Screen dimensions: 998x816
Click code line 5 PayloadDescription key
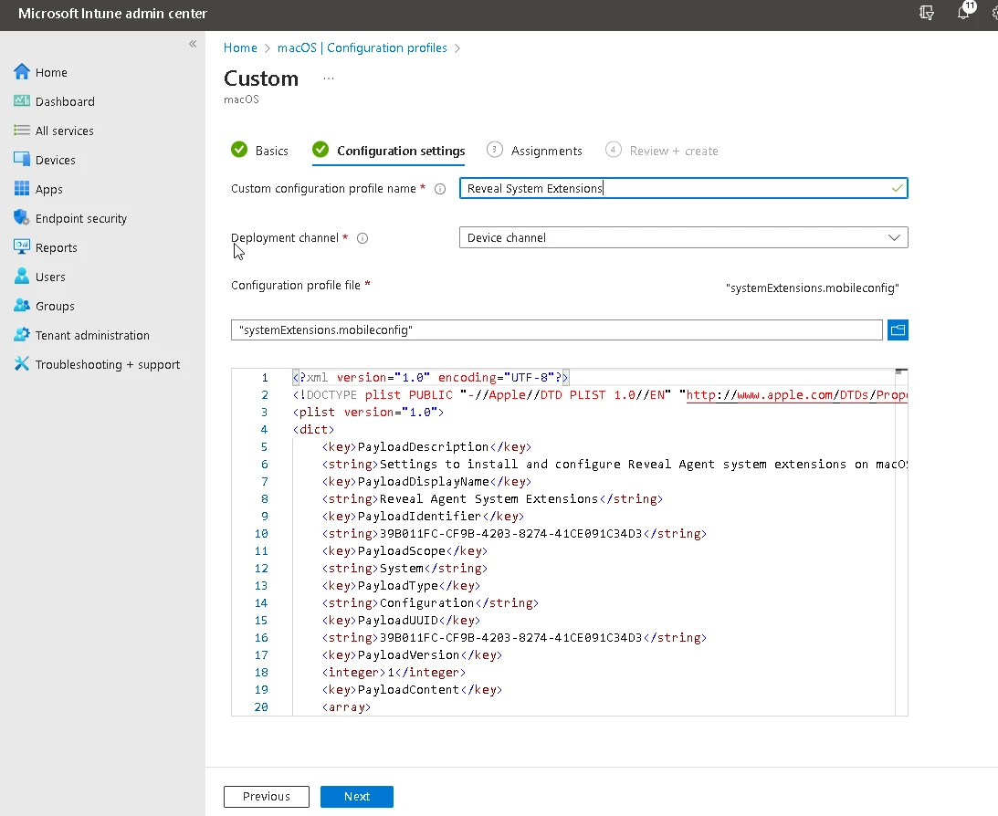coord(426,447)
